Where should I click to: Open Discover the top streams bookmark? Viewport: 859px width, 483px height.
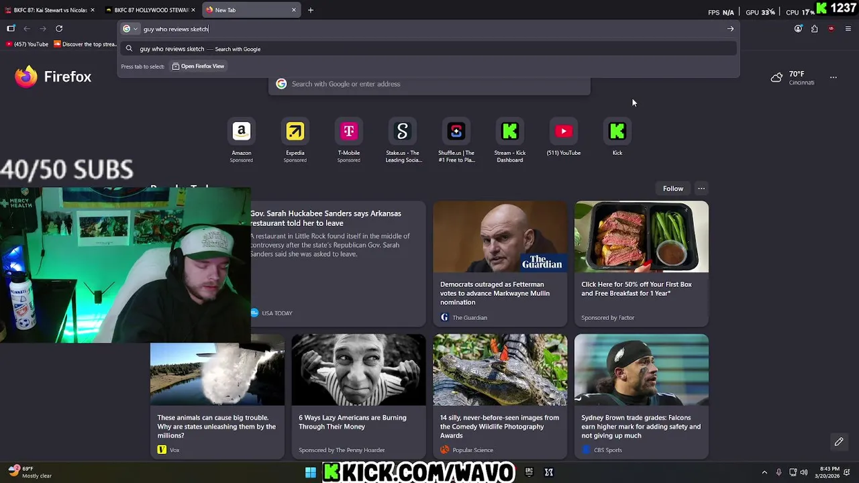pyautogui.click(x=85, y=44)
